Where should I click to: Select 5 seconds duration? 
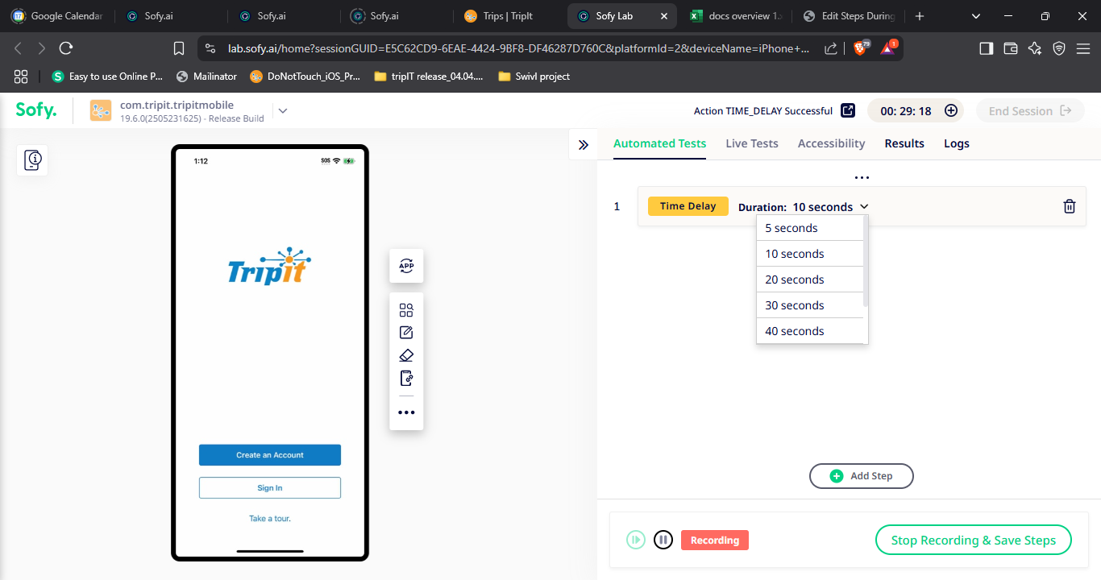810,228
